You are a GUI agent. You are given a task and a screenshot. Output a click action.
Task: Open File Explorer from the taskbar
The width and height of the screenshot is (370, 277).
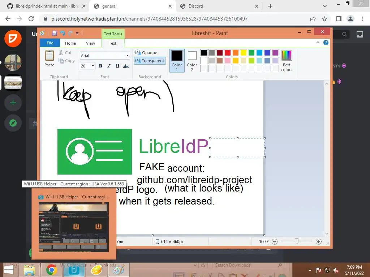(x=29, y=270)
